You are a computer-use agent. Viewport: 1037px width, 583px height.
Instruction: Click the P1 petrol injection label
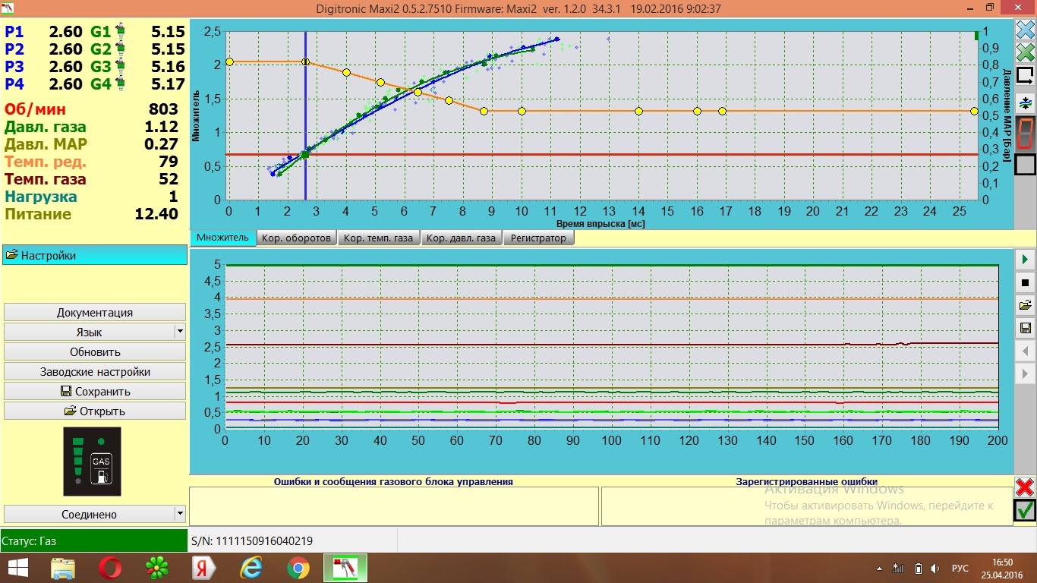14,32
